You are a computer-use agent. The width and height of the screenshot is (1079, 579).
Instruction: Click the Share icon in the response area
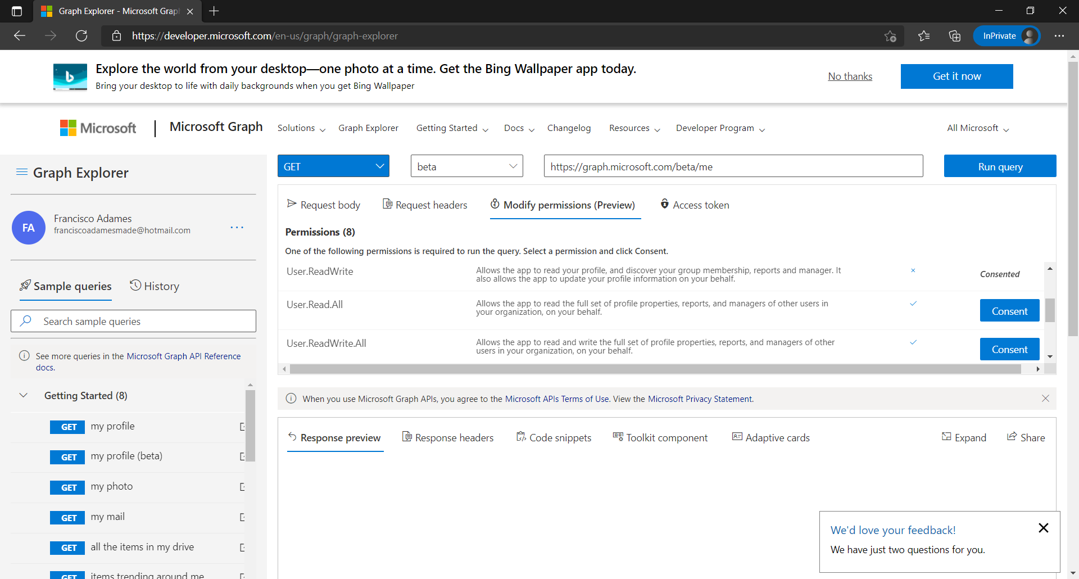click(1013, 437)
